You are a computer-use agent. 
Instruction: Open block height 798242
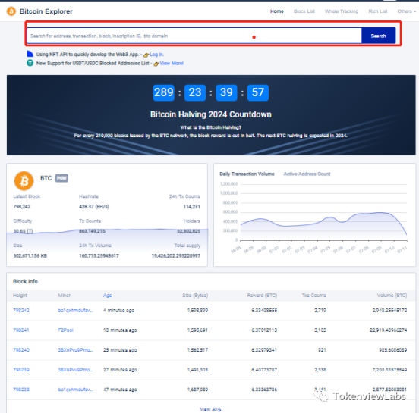tap(21, 310)
